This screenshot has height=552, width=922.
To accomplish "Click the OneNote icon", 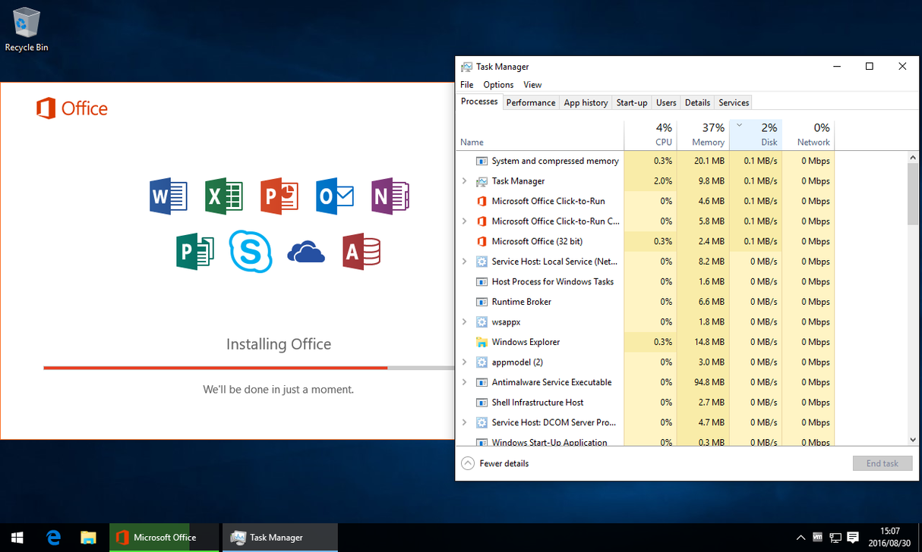I will point(390,196).
